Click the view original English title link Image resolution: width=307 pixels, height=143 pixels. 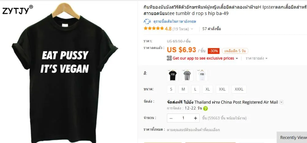175,21
